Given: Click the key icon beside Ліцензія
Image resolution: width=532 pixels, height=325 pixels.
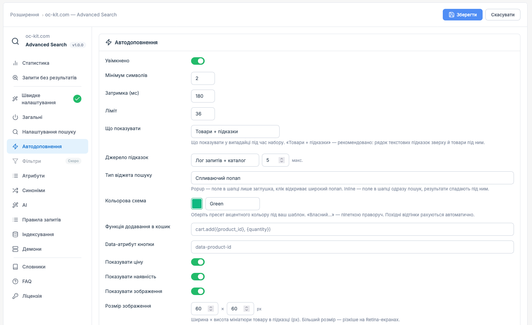Looking at the screenshot, I should (15, 296).
